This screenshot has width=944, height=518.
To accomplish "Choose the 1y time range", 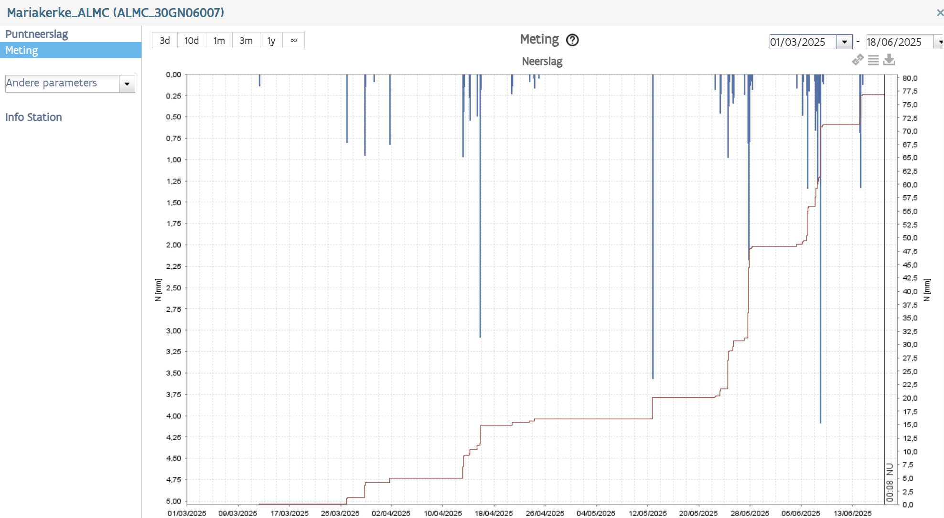I will [271, 41].
